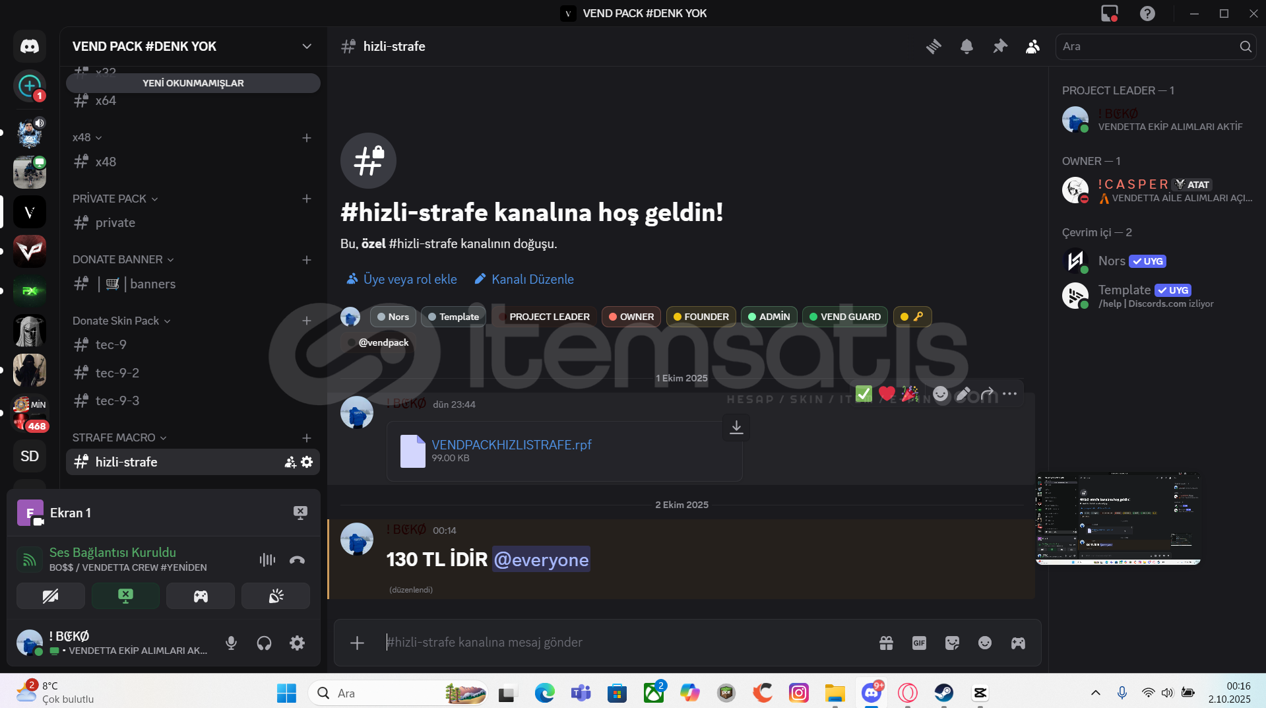Add party popper reaction to message
The image size is (1266, 708).
tap(910, 394)
